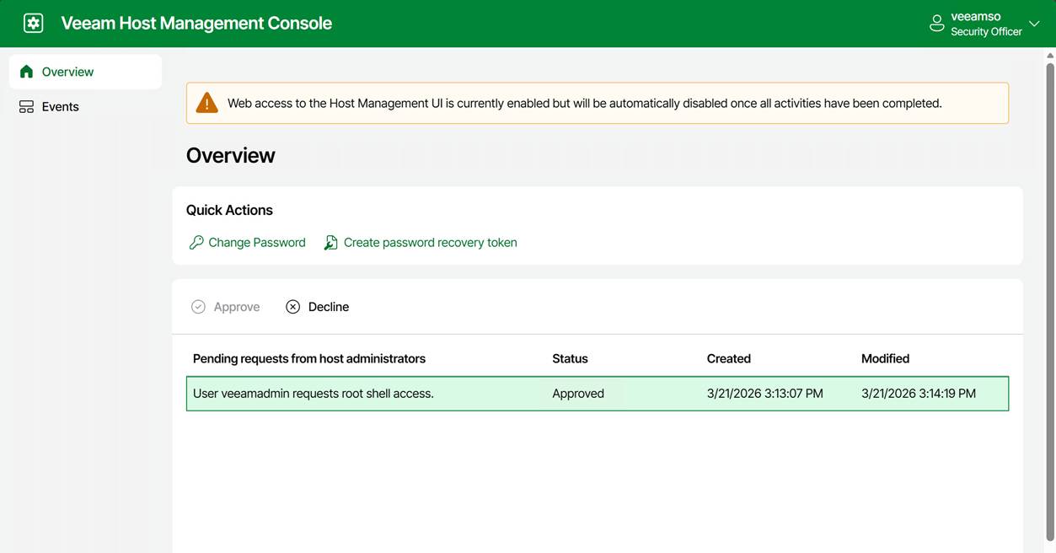
Task: Click the key icon beside Change Password
Action: tap(196, 243)
